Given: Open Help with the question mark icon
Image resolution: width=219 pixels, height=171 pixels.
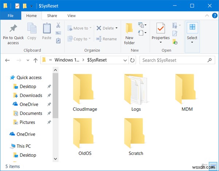Looking at the screenshot, I should [215, 15].
